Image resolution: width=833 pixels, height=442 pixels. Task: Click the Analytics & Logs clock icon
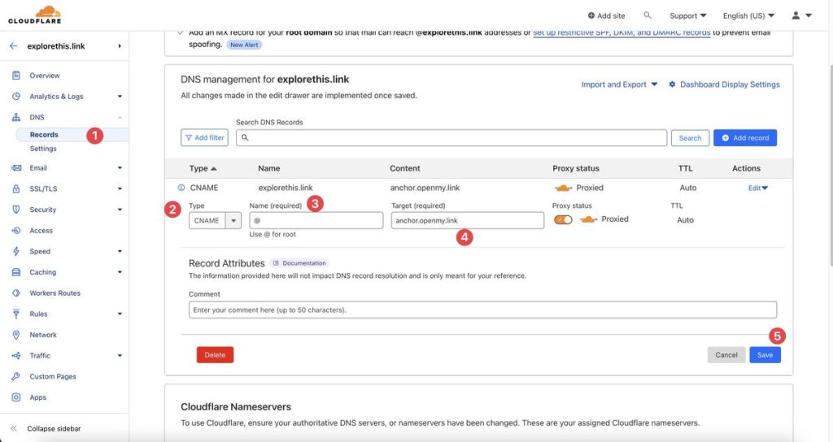(x=16, y=97)
